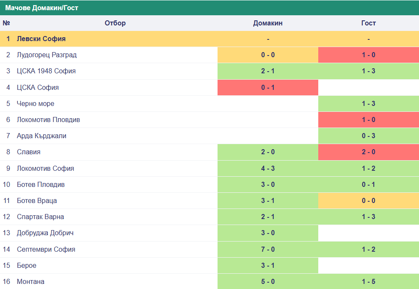Click the highlighted Левски София row name
This screenshot has width=419, height=289.
click(x=41, y=39)
